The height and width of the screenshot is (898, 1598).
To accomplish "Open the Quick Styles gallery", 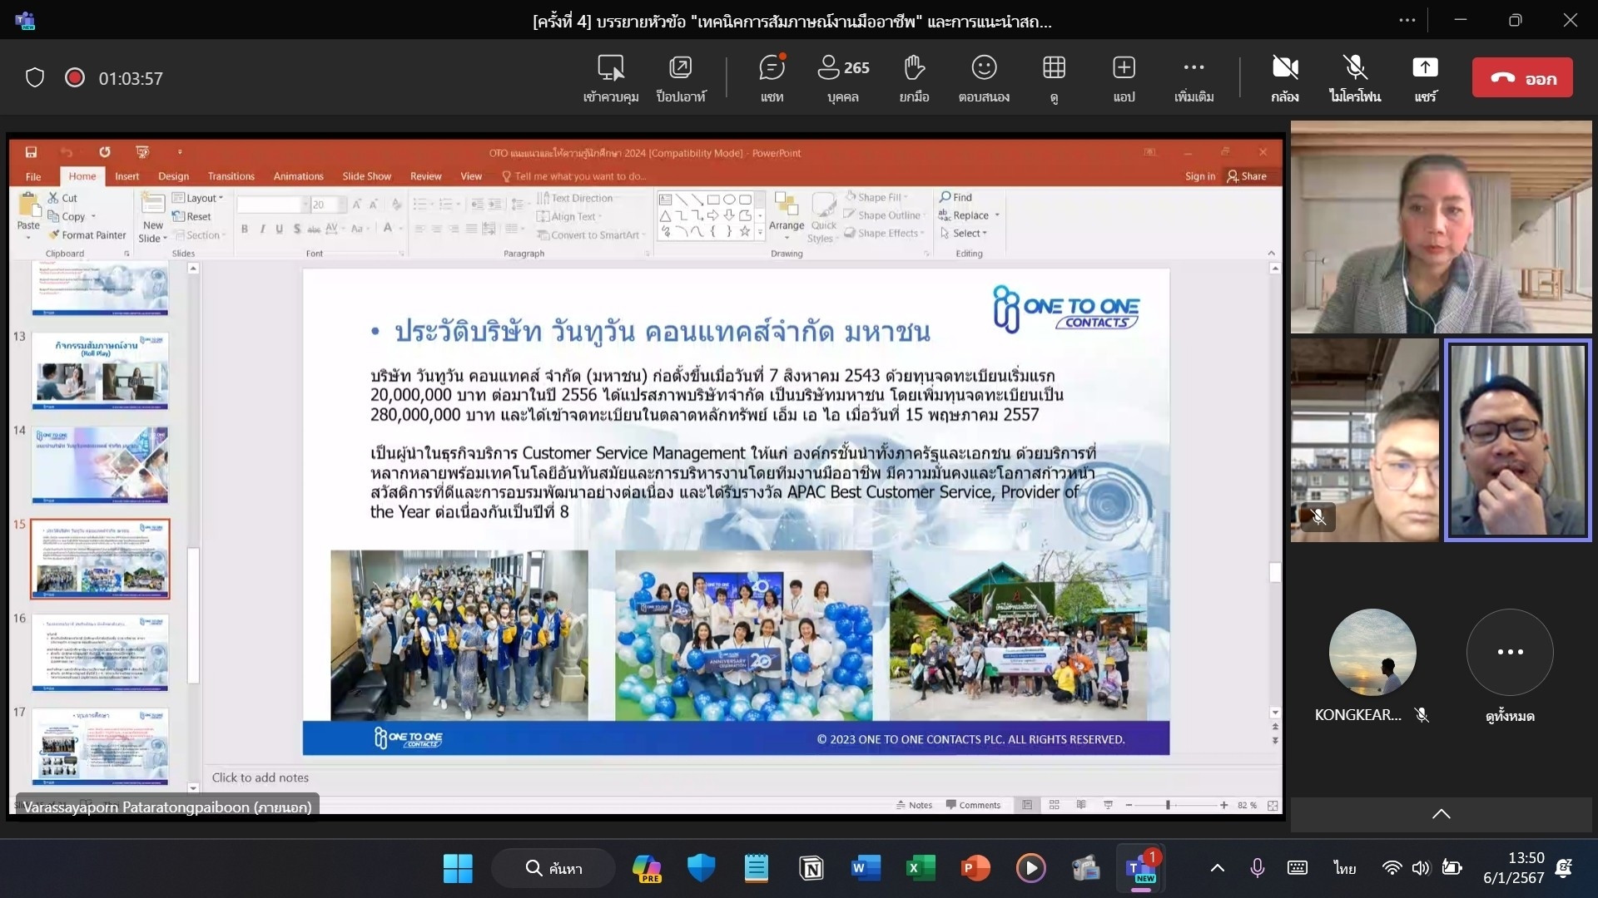I will [823, 218].
